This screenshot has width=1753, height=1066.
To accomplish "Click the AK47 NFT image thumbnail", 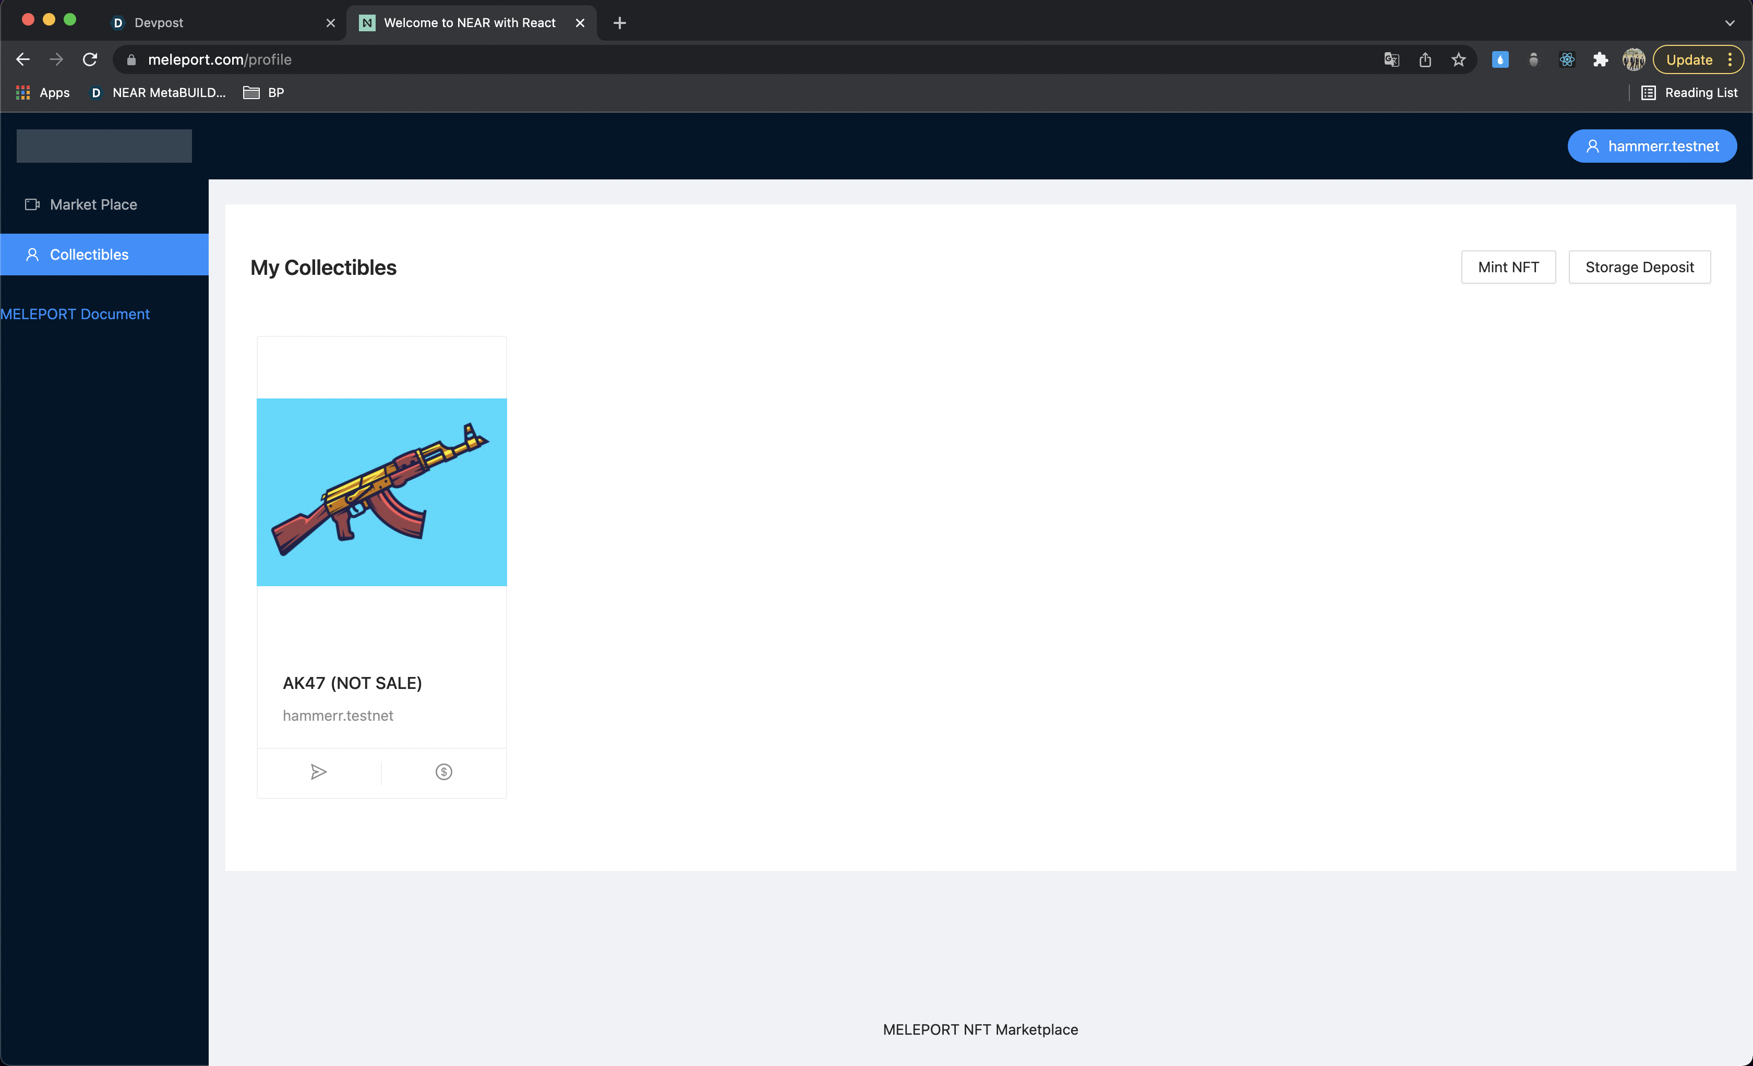I will (x=381, y=492).
